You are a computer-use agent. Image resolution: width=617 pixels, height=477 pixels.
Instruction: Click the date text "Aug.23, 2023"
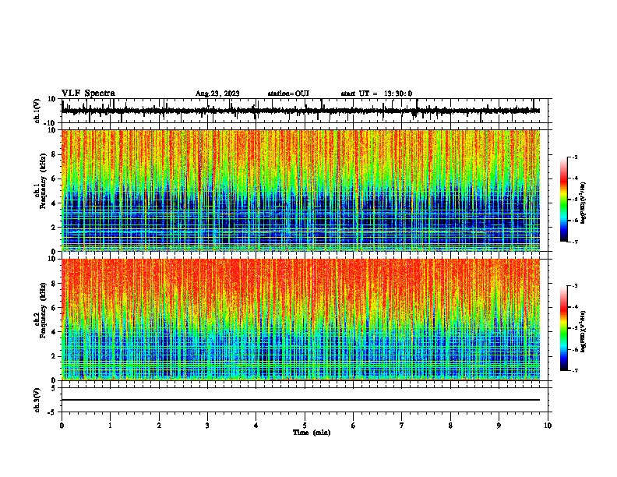tap(217, 94)
